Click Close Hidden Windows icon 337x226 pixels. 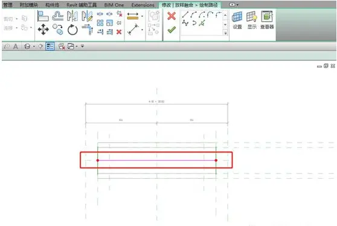click(x=62, y=47)
